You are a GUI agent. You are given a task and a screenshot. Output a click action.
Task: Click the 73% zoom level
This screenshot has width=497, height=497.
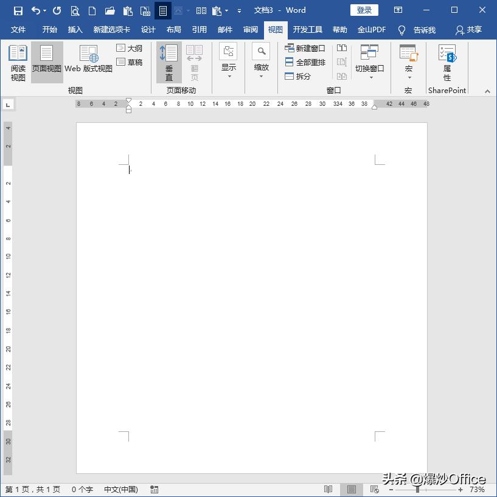click(x=477, y=489)
